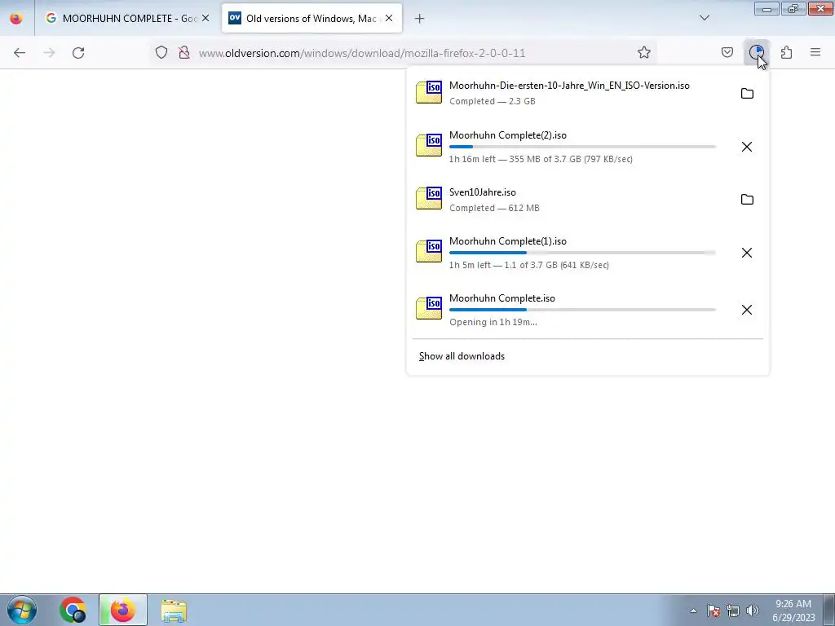Toggle the Downloads toolbar button

[x=756, y=52]
